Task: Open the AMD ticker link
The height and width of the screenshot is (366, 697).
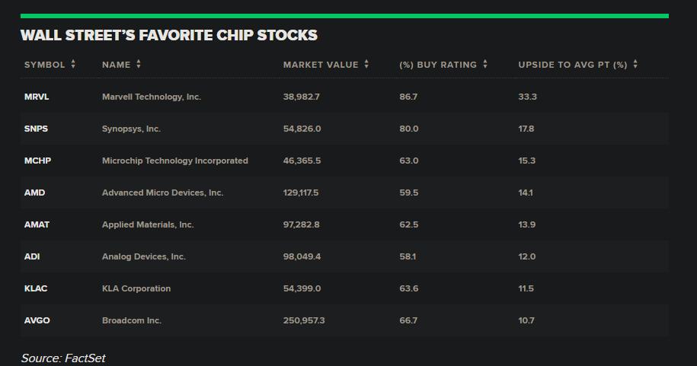Action: [x=35, y=193]
